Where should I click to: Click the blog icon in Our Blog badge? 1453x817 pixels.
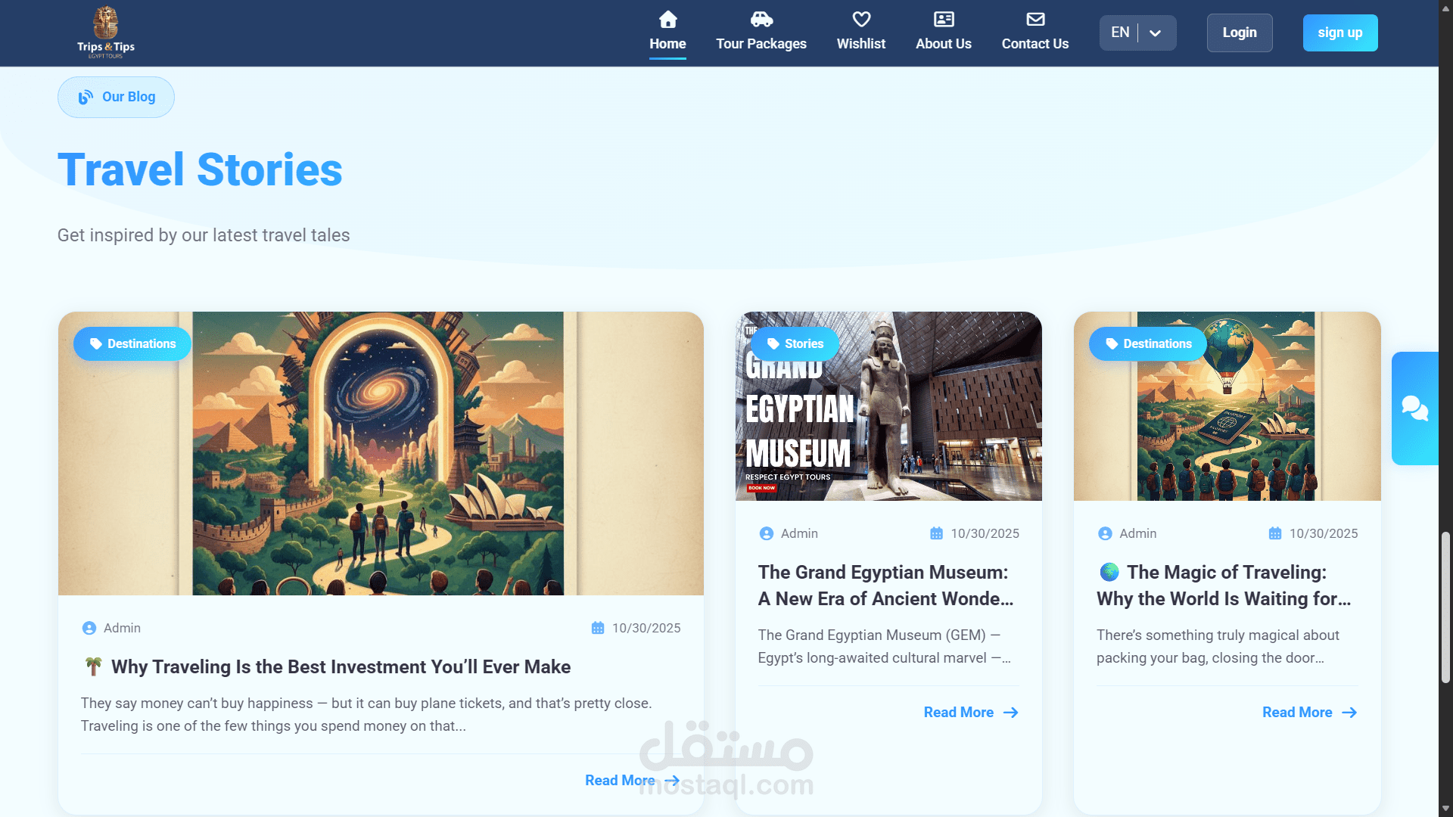tap(86, 97)
